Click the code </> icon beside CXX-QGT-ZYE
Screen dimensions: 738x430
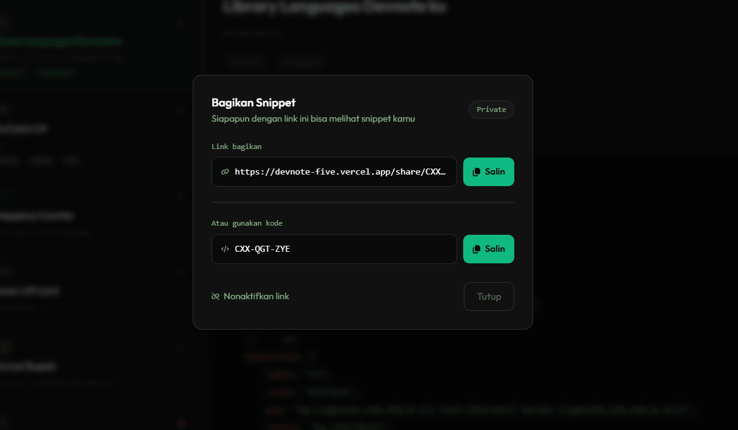[225, 249]
